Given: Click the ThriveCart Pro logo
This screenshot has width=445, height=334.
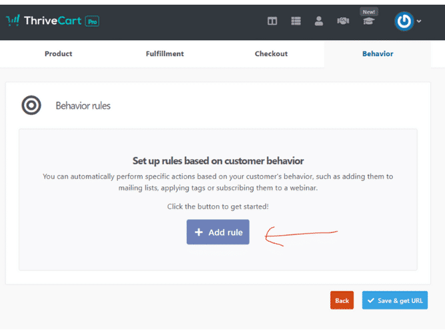Looking at the screenshot, I should pos(53,21).
